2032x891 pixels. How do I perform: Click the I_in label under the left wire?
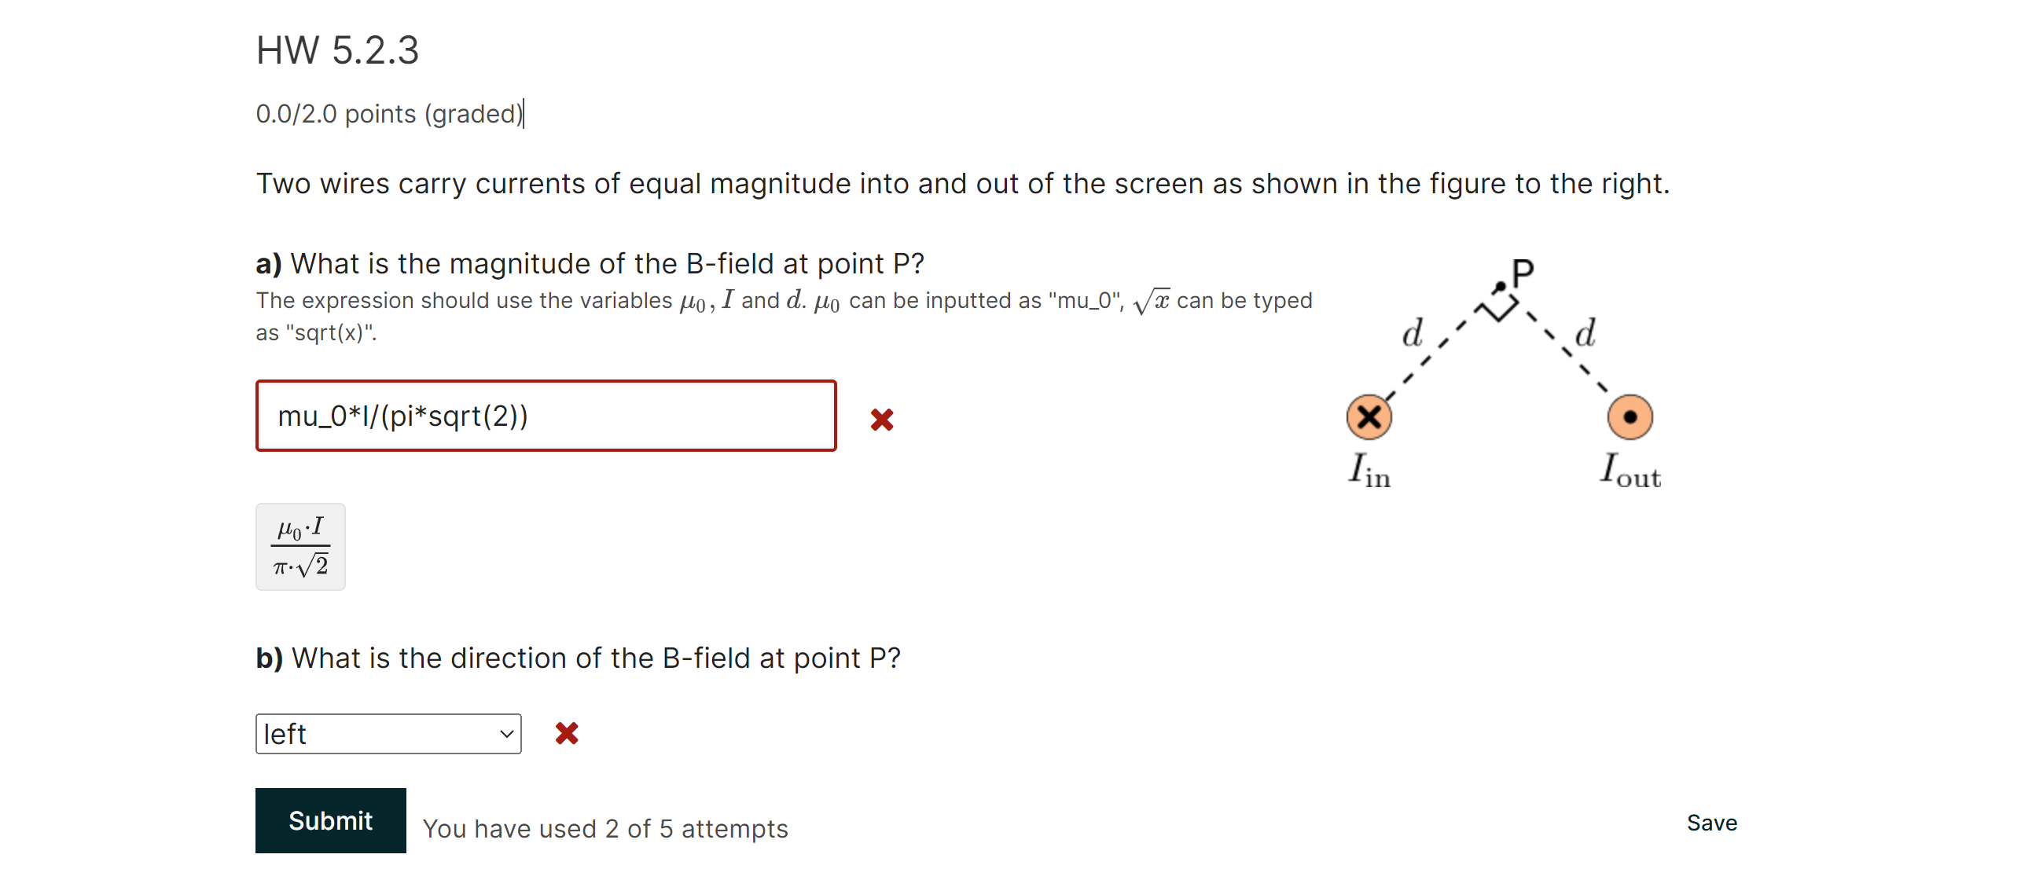[x=1370, y=471]
